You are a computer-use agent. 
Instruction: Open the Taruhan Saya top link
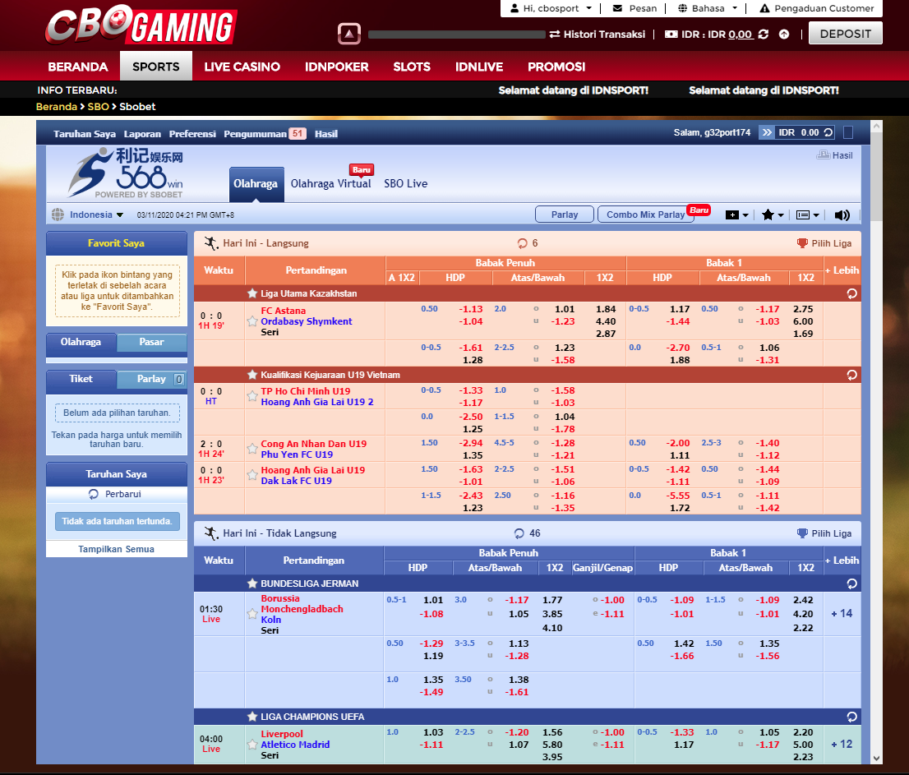[85, 134]
